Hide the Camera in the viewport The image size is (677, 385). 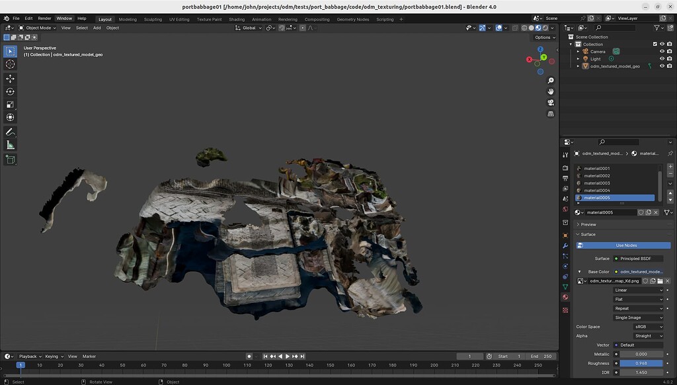(x=662, y=52)
